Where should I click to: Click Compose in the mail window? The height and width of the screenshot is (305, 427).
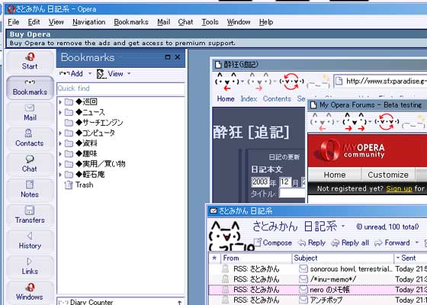(x=273, y=242)
